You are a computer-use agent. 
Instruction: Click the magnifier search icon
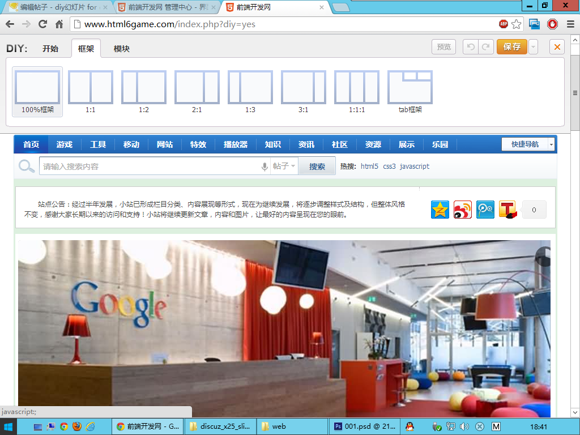point(26,167)
